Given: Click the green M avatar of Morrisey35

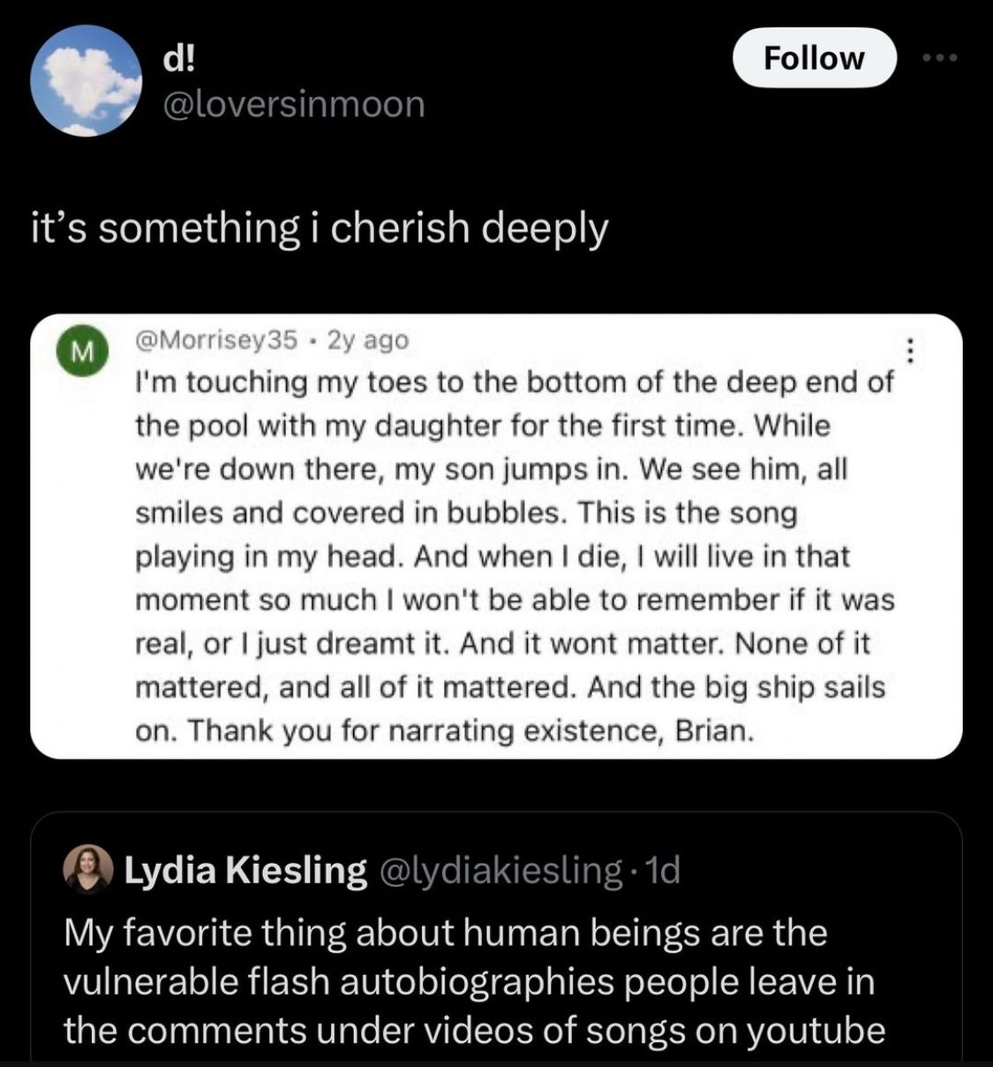Looking at the screenshot, I should tap(82, 352).
